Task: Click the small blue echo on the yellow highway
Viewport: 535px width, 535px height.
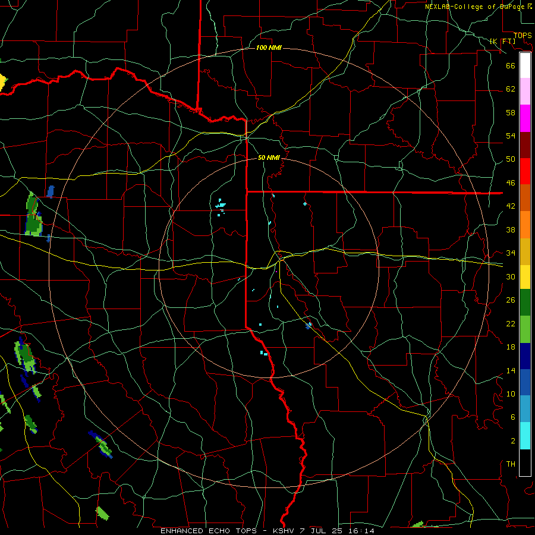Action: pos(309,326)
